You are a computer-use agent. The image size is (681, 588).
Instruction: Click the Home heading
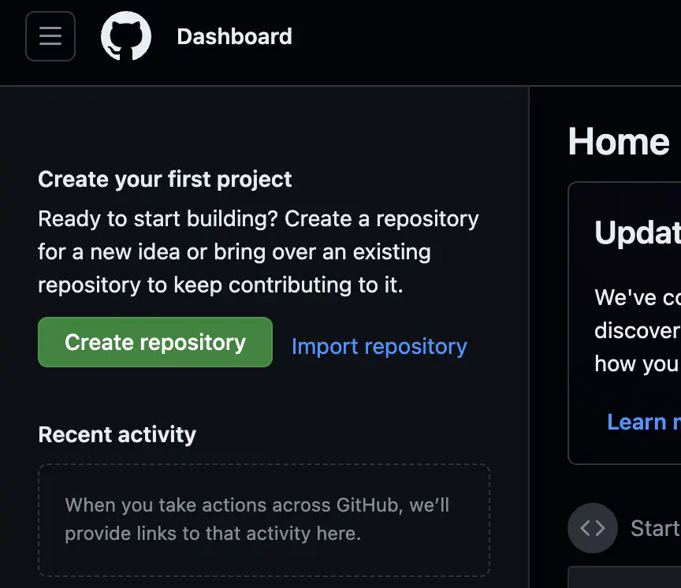coord(620,142)
